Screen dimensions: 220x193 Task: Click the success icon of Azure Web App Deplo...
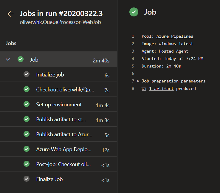[x=27, y=149]
